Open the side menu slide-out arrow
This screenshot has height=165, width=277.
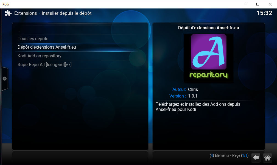point(4,79)
